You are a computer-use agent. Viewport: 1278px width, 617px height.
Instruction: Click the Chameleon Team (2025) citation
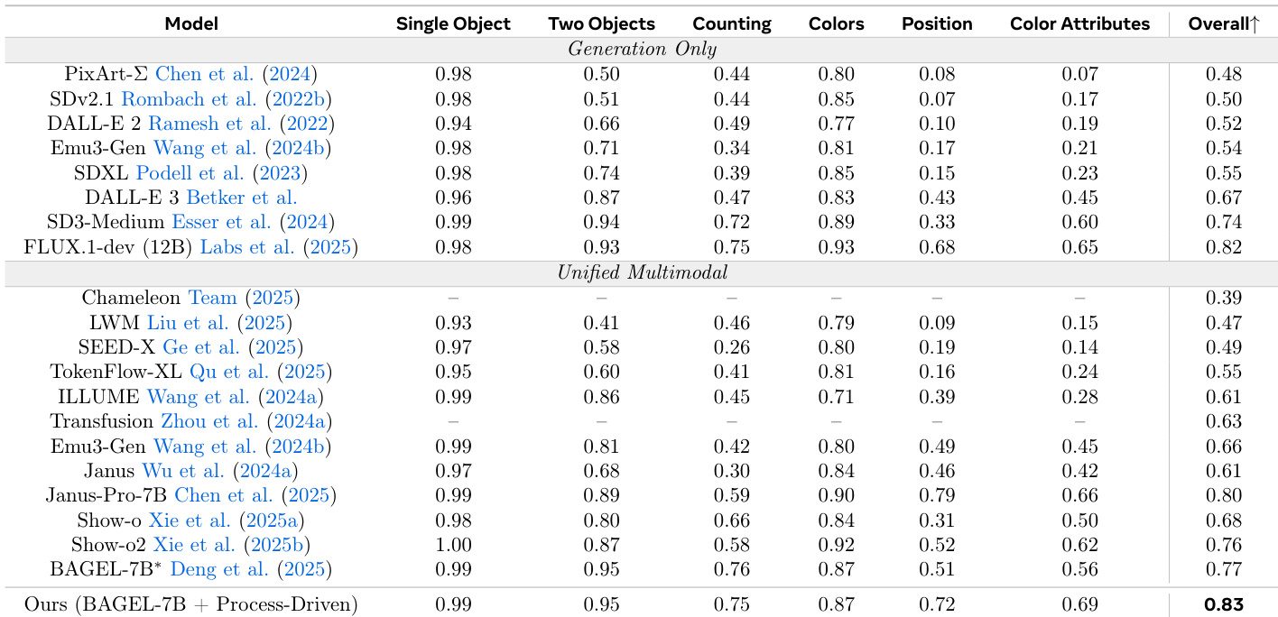click(x=244, y=297)
